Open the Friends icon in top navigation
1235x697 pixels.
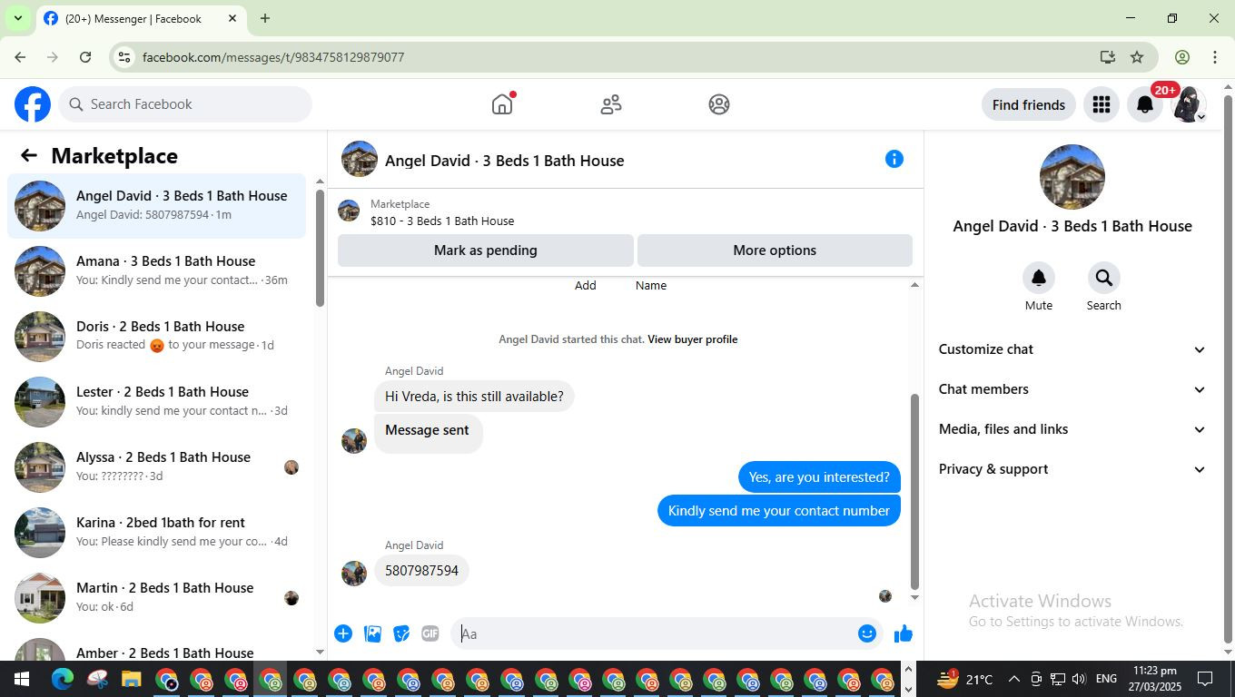(611, 104)
